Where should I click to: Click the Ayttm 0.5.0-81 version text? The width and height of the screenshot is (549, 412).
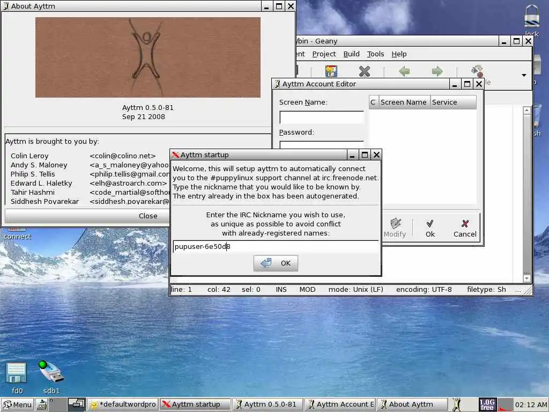pos(148,107)
